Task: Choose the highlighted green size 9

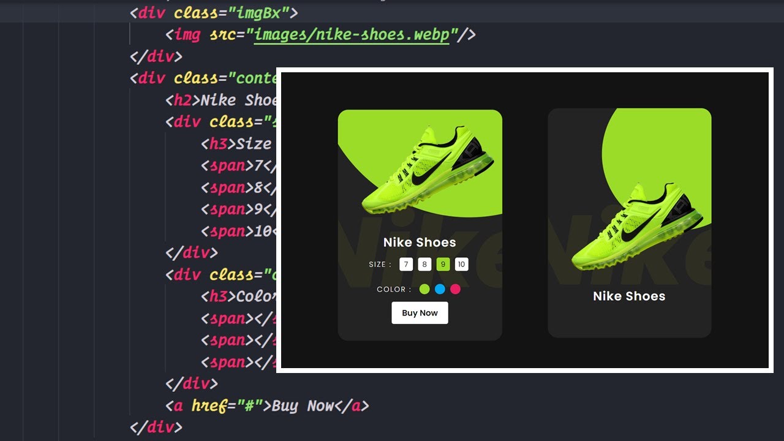Action: click(443, 265)
